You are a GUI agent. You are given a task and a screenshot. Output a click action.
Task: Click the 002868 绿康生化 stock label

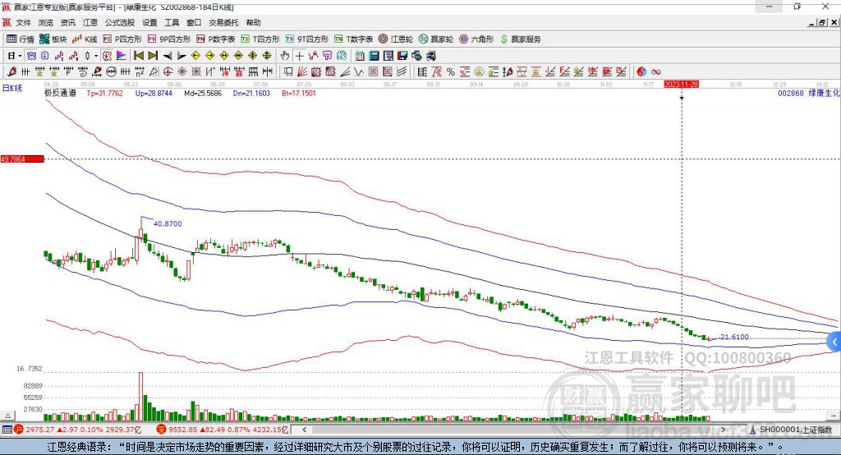pos(809,94)
